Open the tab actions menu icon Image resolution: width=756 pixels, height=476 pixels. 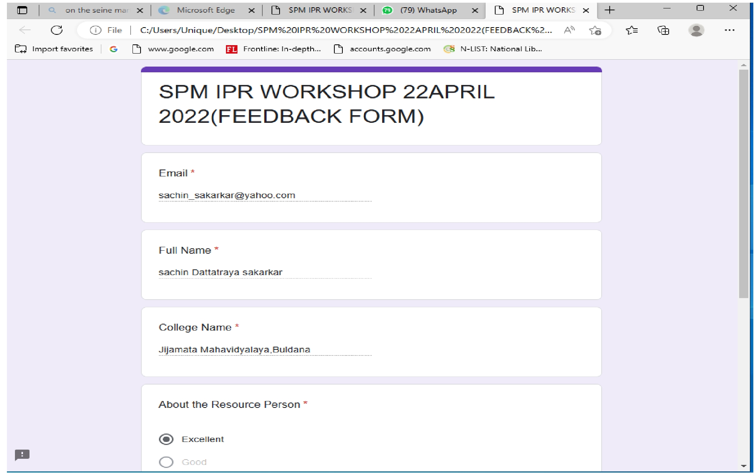coord(22,10)
